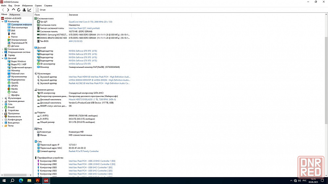Open Рабочий стол in the tree

pos(16,74)
